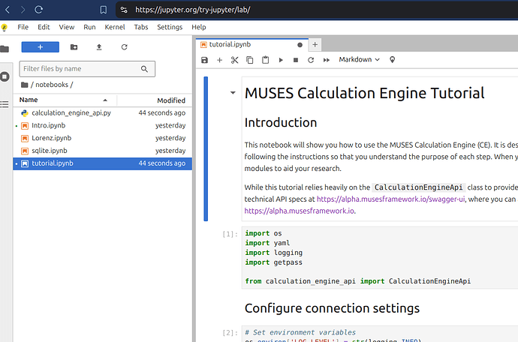This screenshot has height=342, width=518.
Task: Select Intro.ipynb in file list
Action: 102,125
